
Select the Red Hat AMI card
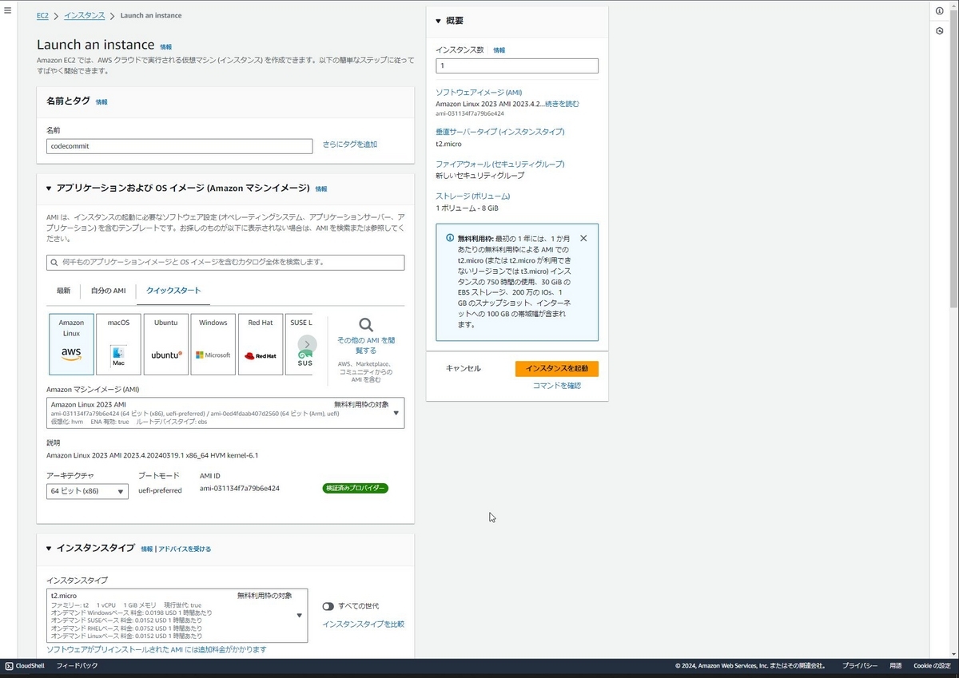pos(260,343)
